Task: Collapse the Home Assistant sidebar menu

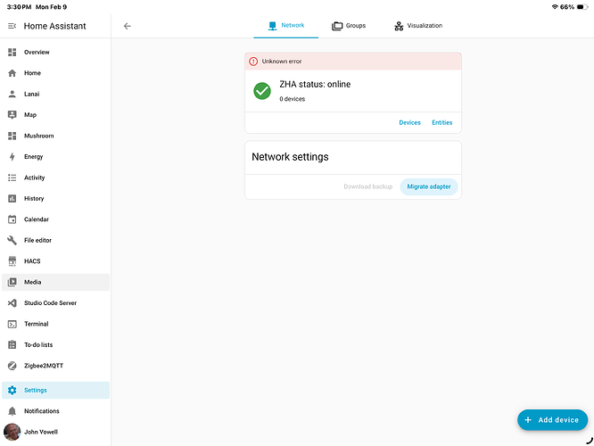Action: (x=12, y=26)
